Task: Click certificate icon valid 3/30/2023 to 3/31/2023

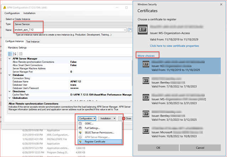Action: [x=146, y=97]
